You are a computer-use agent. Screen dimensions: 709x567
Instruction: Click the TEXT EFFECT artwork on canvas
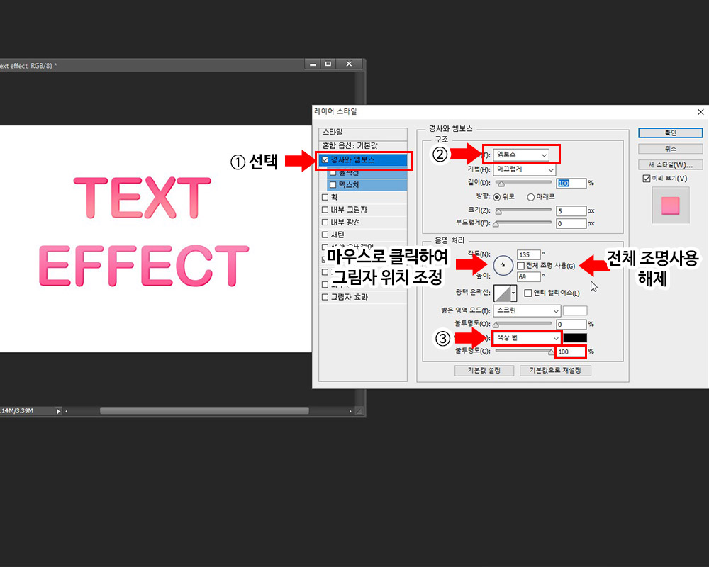(144, 232)
